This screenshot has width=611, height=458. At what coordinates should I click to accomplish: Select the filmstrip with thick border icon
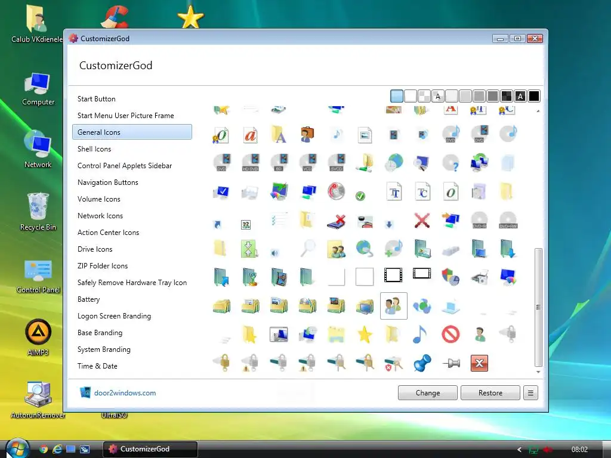click(393, 275)
